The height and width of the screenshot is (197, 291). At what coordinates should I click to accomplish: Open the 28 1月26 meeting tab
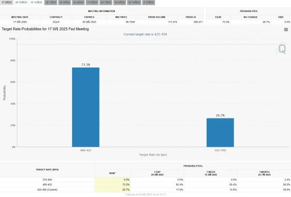click(51, 3)
